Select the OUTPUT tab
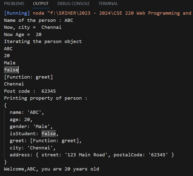Screen dimensions: 193x176 click(x=41, y=4)
